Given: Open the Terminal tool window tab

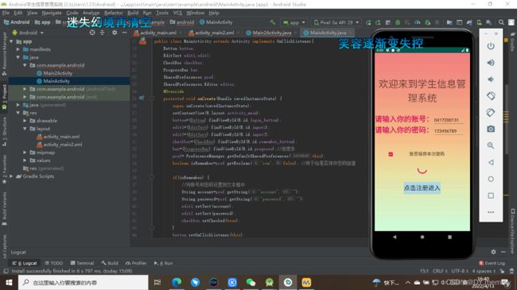Looking at the screenshot, I should click(82, 263).
